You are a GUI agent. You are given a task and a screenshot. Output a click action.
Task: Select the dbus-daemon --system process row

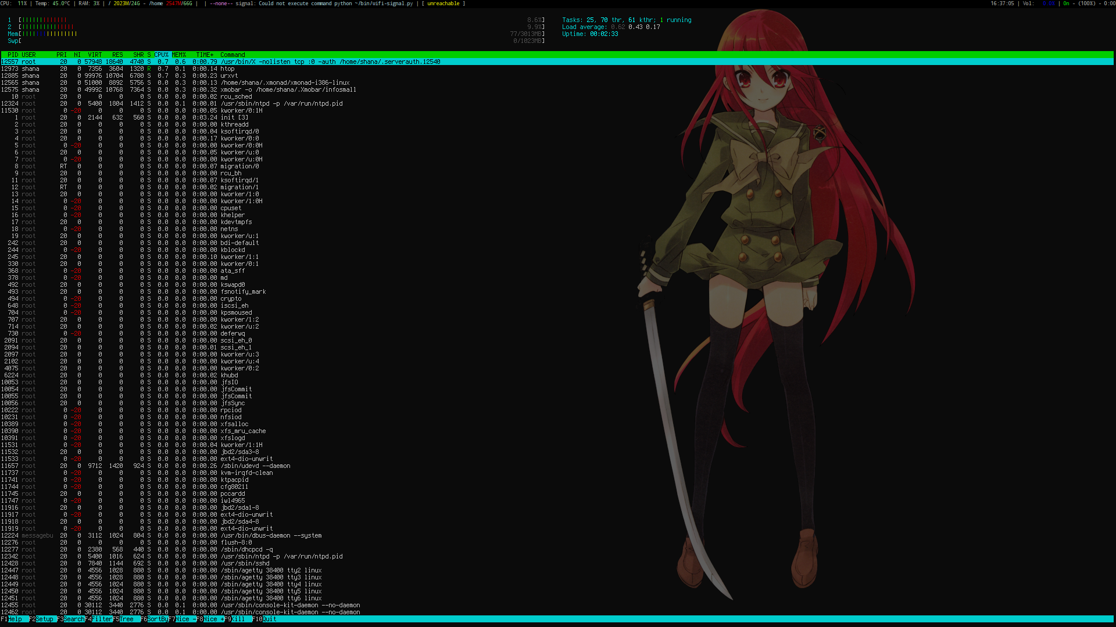point(557,535)
